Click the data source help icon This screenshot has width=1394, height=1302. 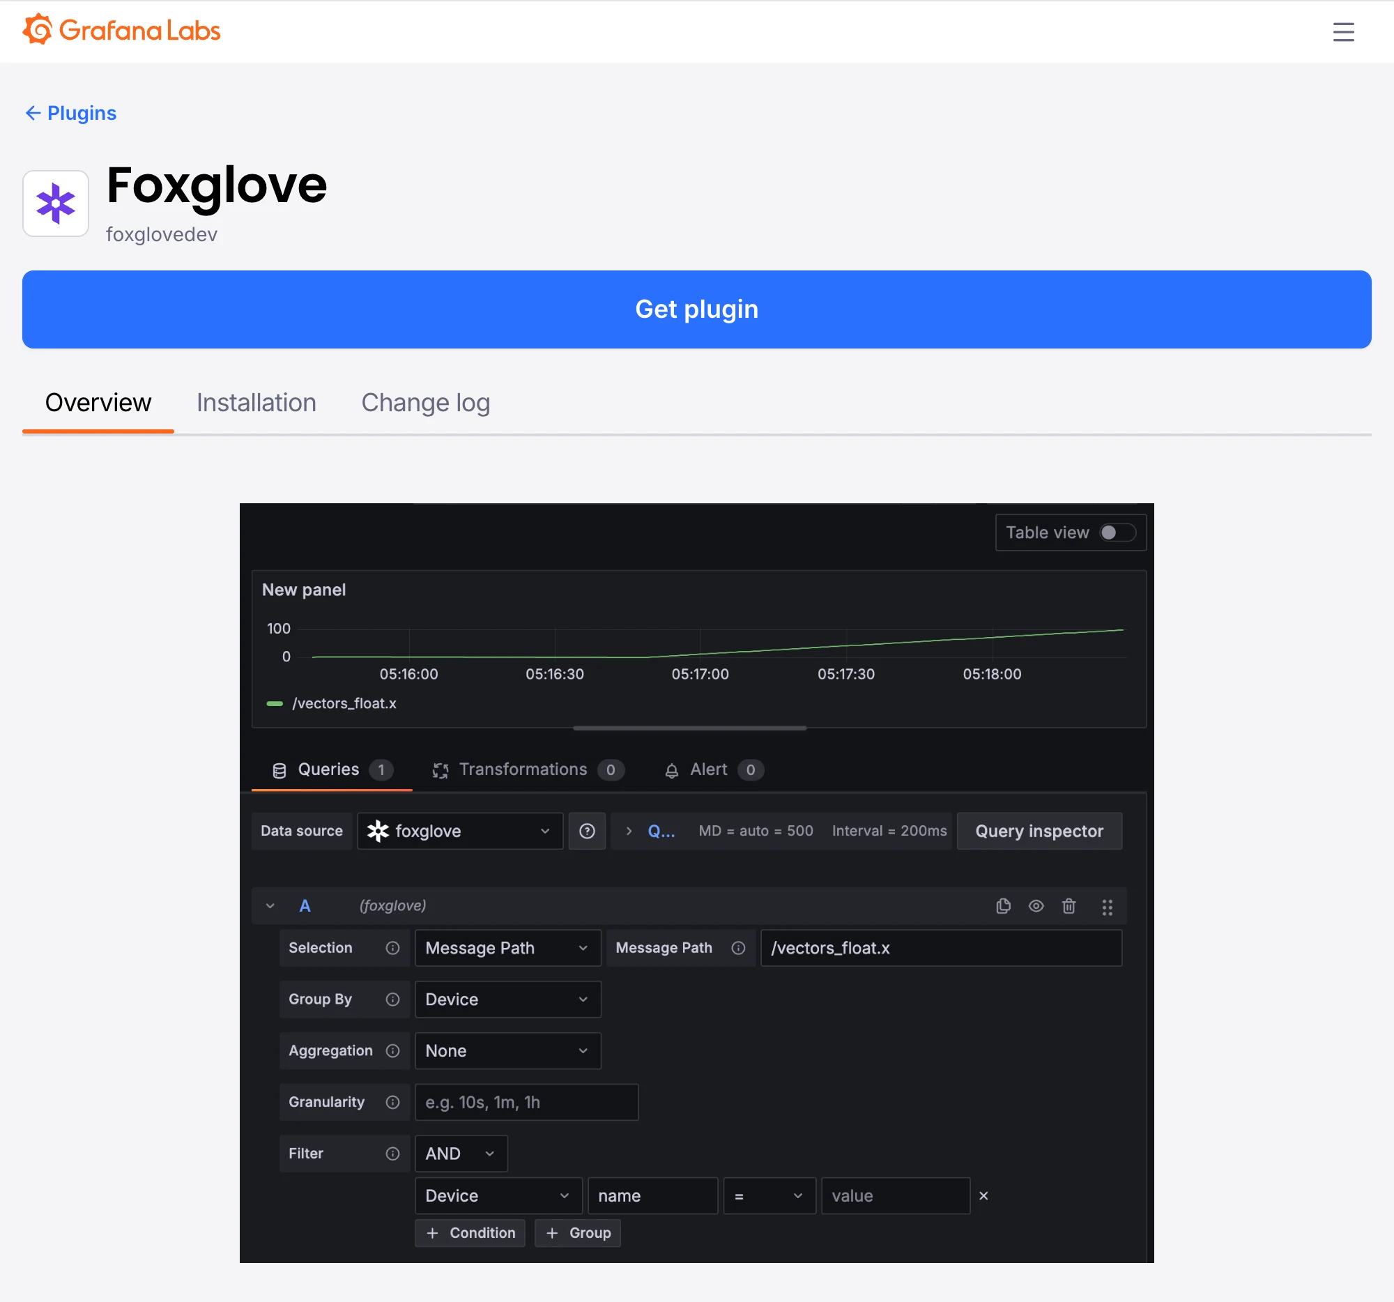coord(587,831)
